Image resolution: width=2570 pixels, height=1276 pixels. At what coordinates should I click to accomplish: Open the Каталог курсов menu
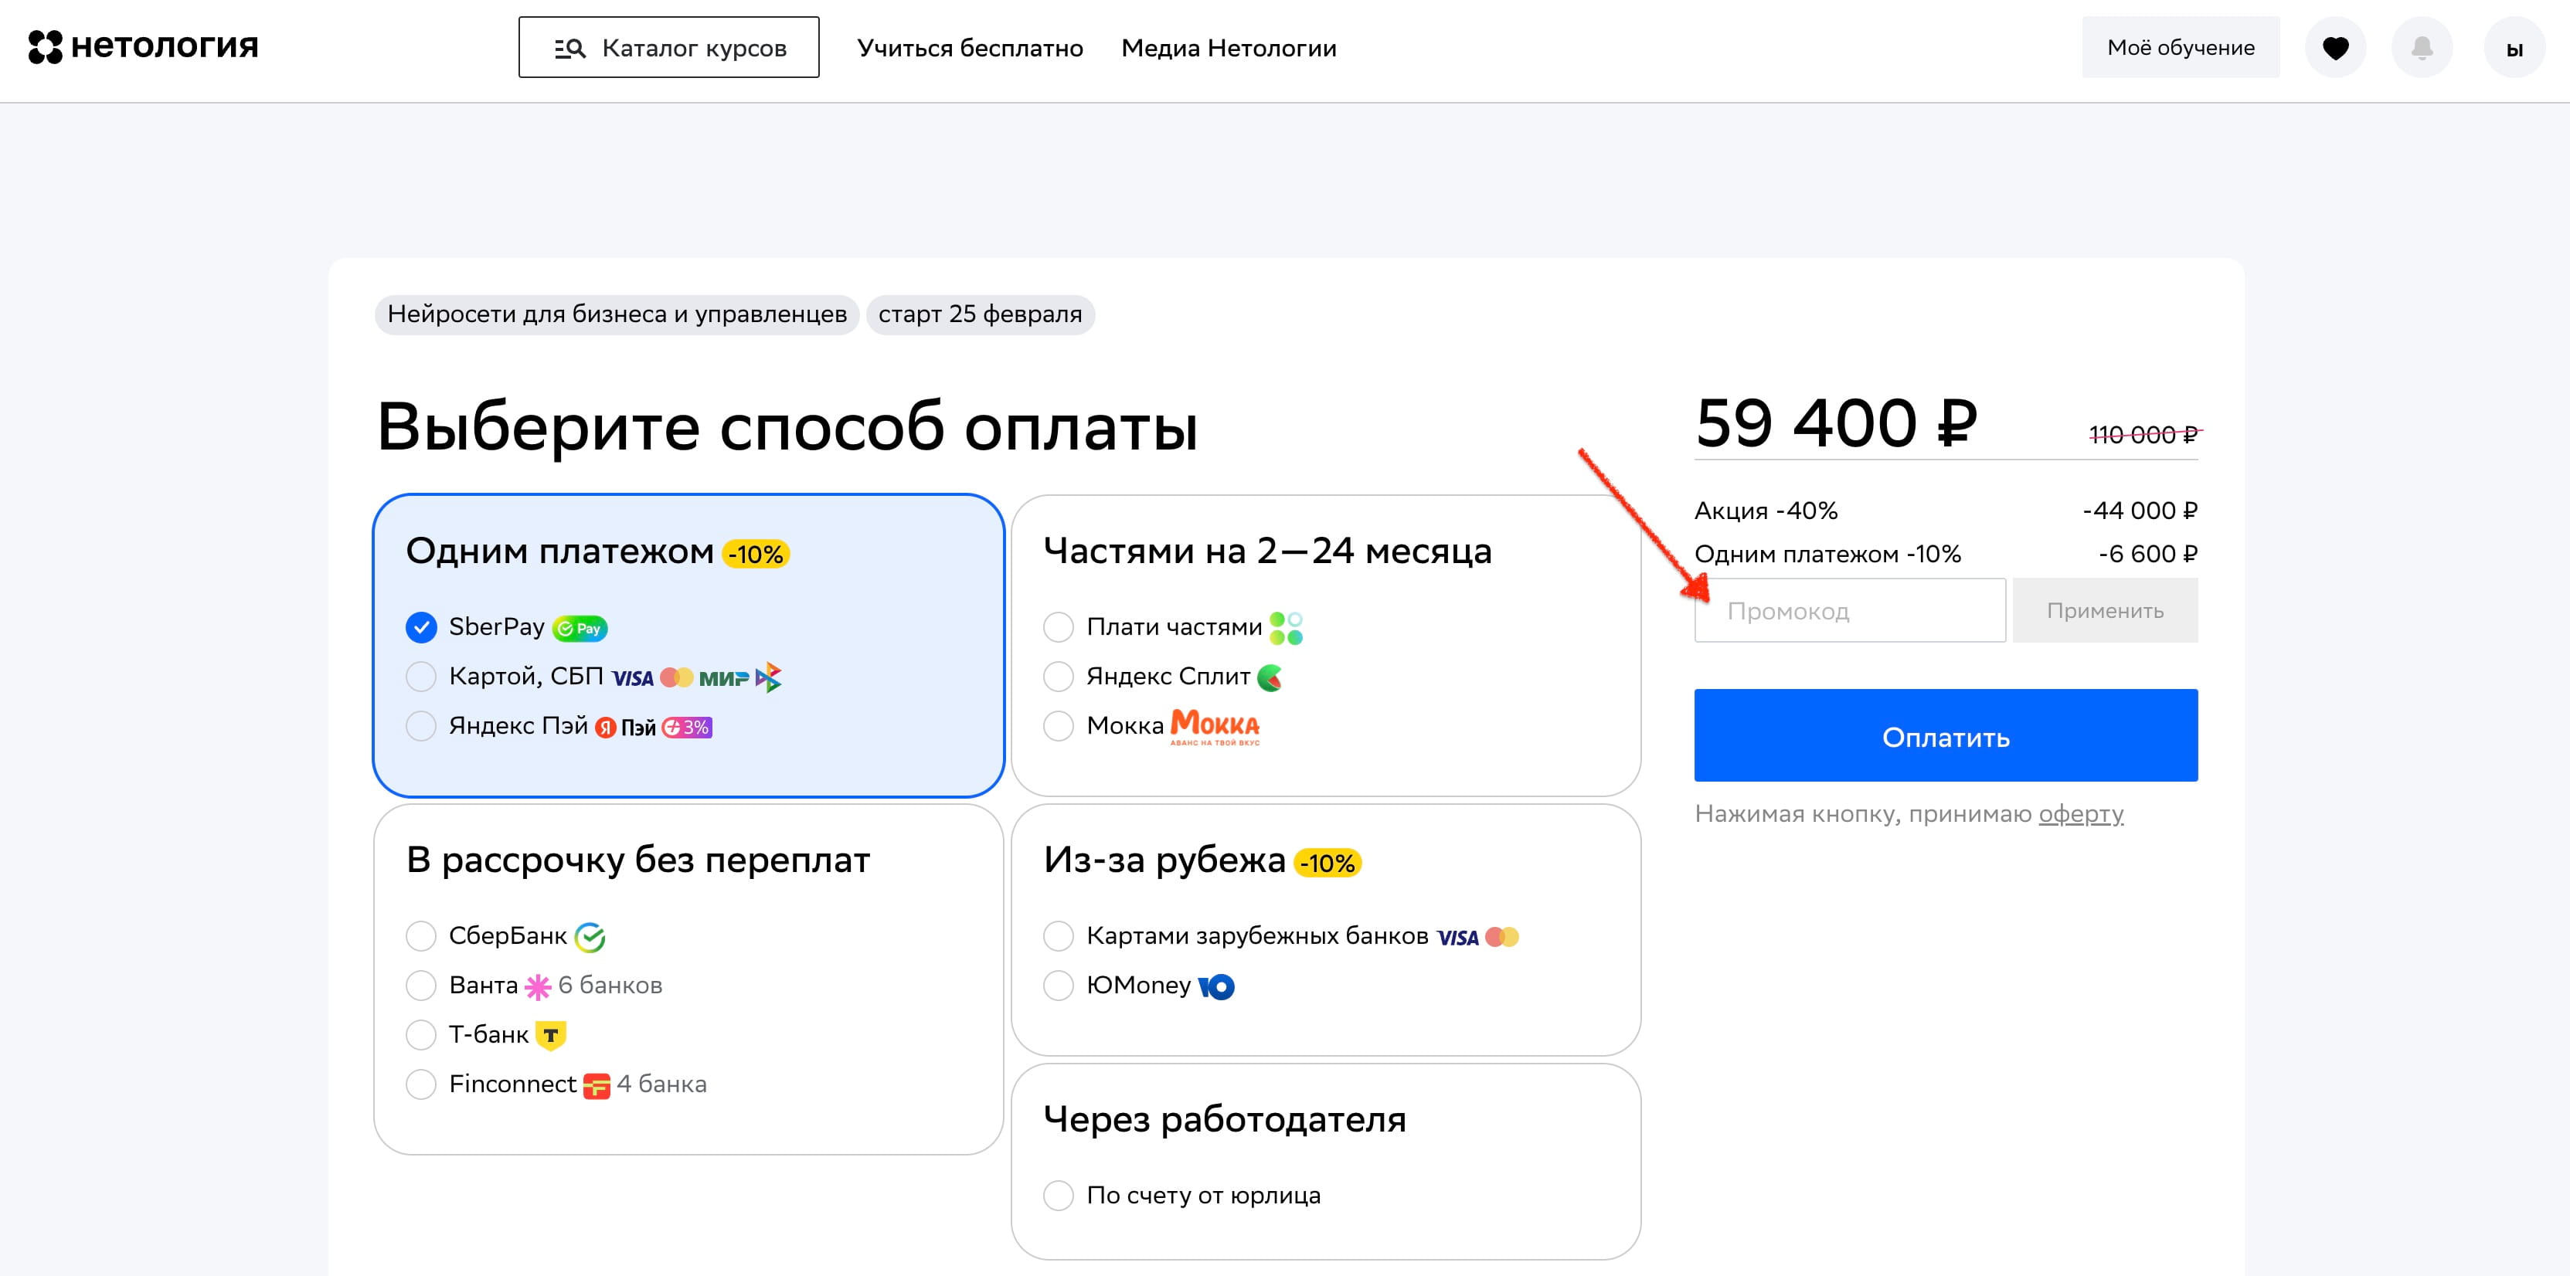[668, 48]
